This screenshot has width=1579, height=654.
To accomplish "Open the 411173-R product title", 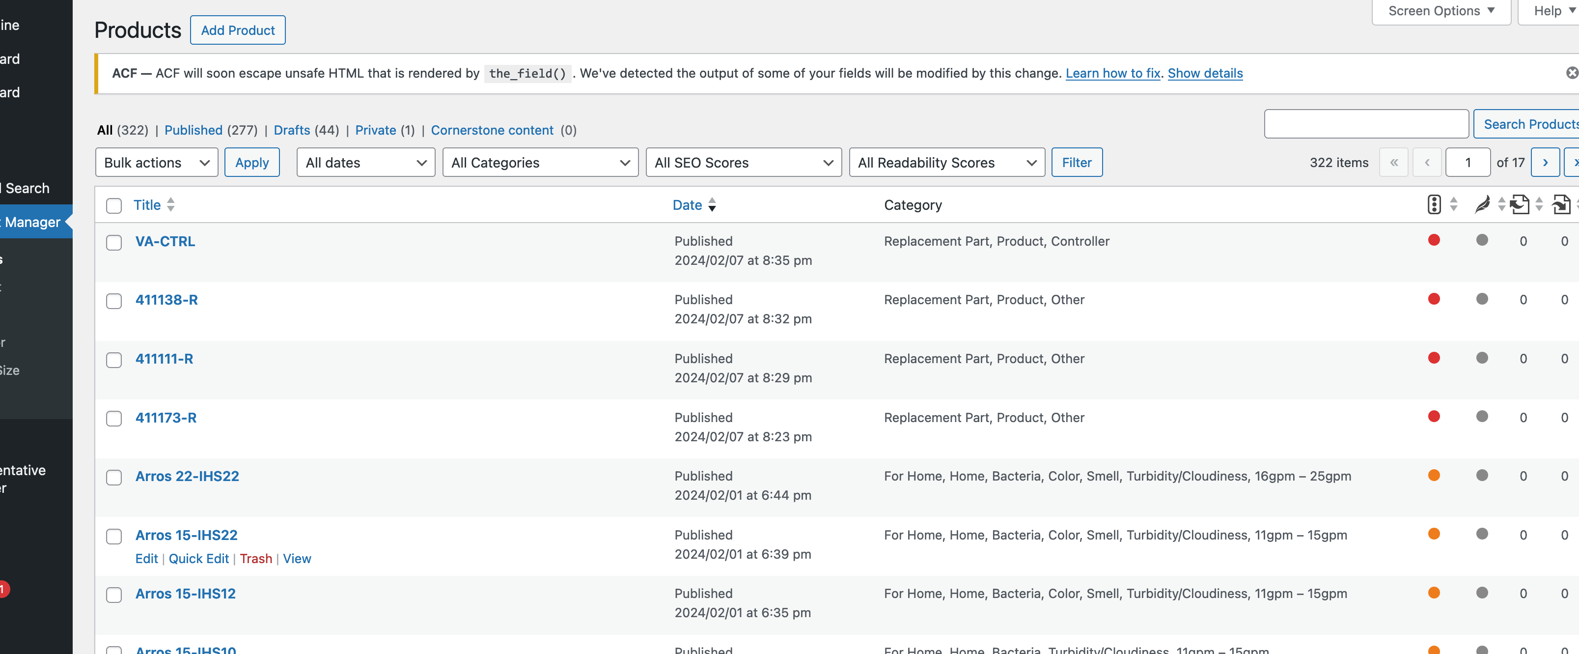I will [x=166, y=418].
